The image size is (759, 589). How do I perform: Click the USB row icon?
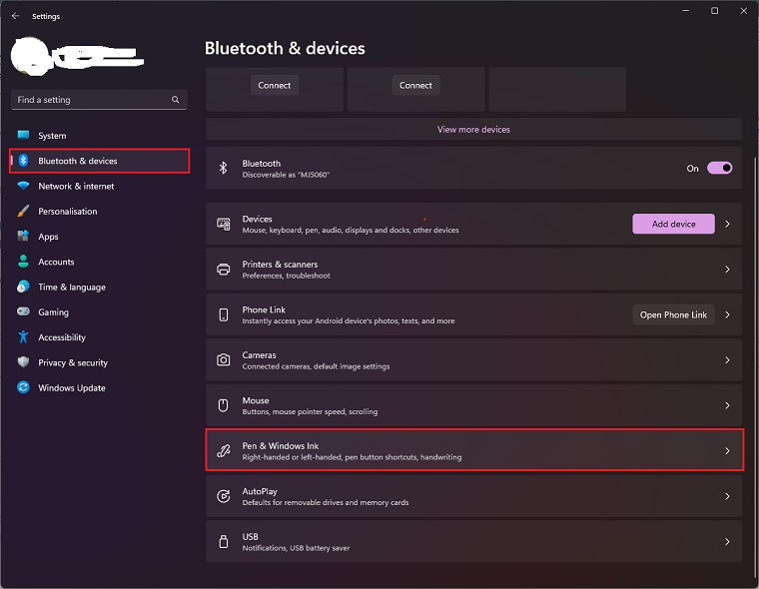pyautogui.click(x=224, y=542)
